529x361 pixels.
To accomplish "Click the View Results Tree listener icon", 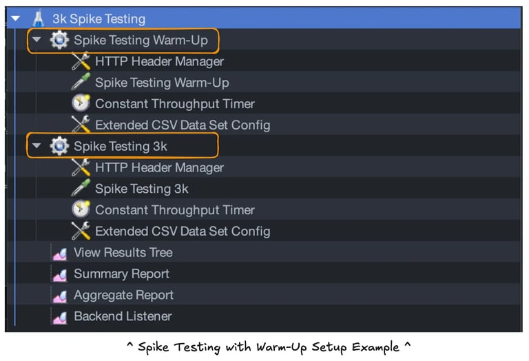I will coord(60,253).
